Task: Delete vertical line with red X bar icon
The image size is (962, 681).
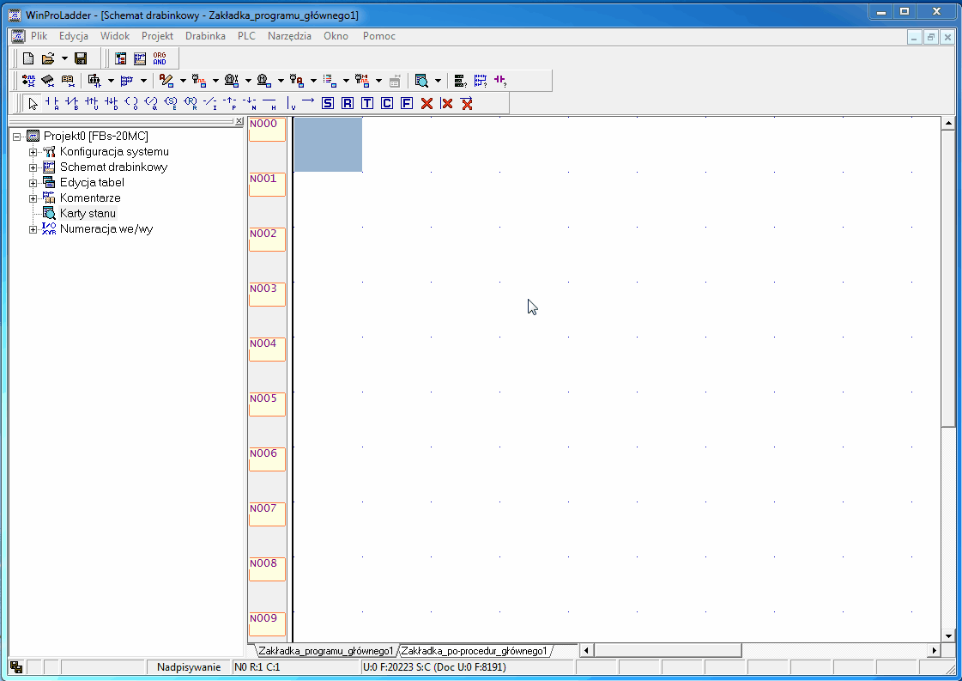Action: coord(446,103)
